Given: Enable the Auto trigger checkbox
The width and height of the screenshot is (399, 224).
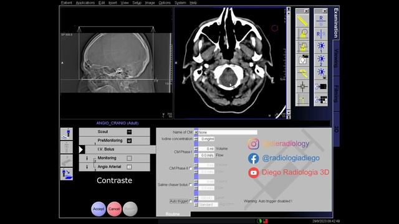Looking at the screenshot, I should pos(190,201).
